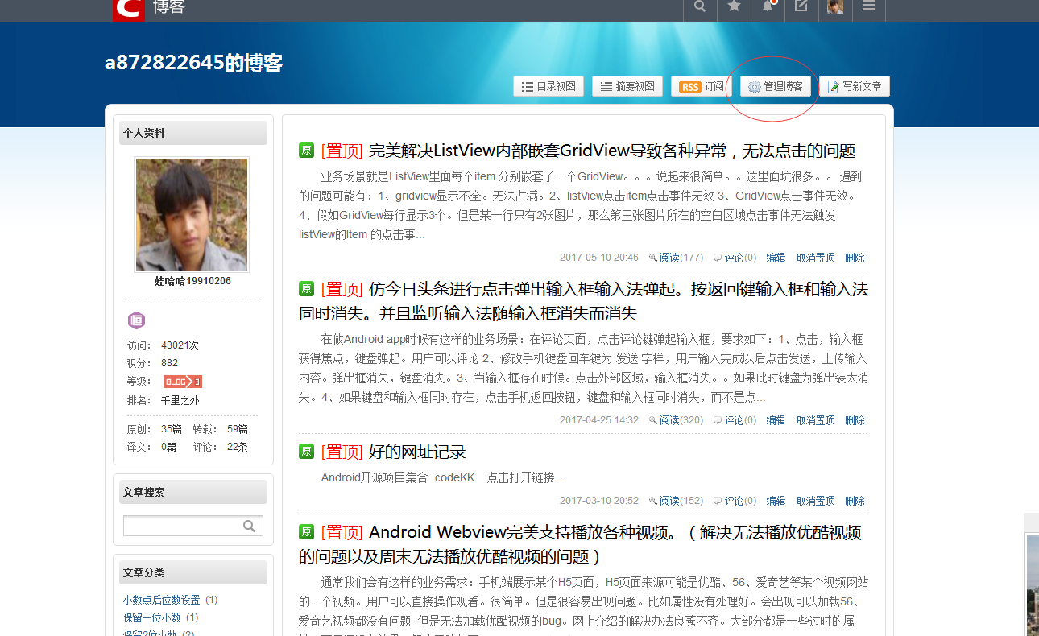Check notifications using the bell icon
This screenshot has width=1039, height=636.
(x=768, y=6)
